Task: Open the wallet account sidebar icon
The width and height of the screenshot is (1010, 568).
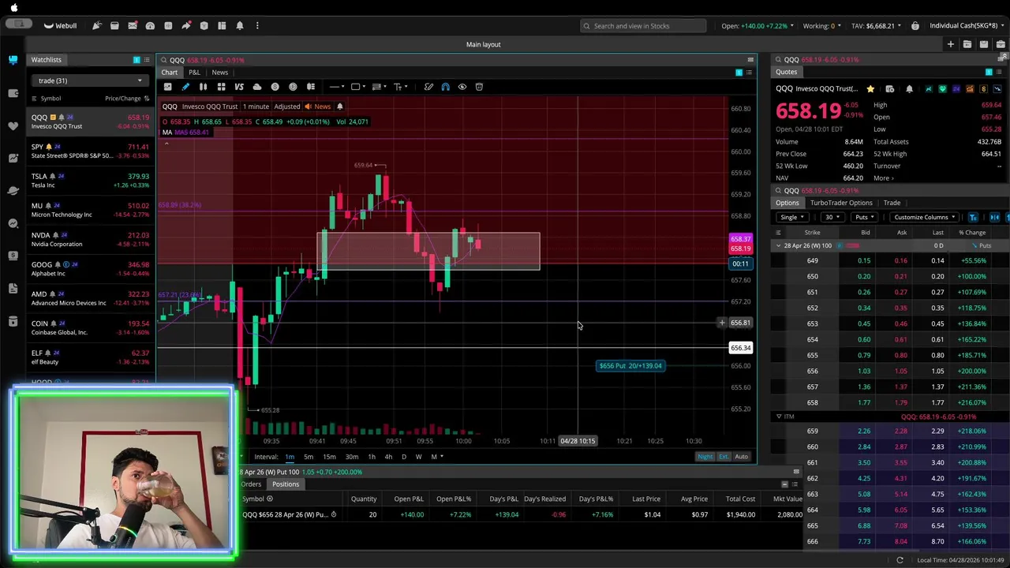Action: tap(13, 93)
